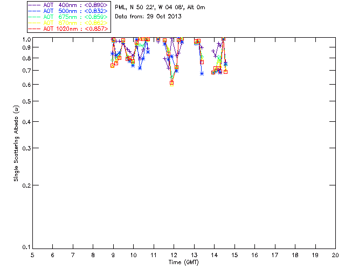The height and width of the screenshot is (276, 345).
Task: Click the y-axis tick label 0.2
Action: [x=25, y=185]
